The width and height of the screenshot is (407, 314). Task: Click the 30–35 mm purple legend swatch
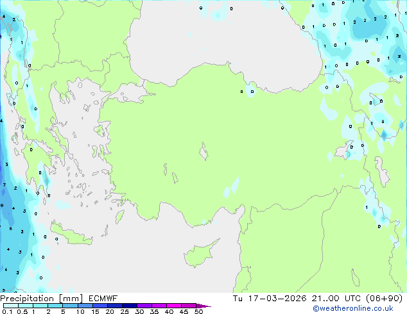click(x=144, y=306)
